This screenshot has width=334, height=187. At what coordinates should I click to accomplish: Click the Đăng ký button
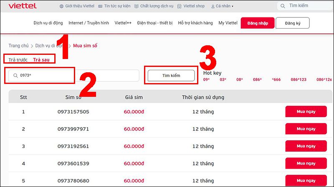click(293, 23)
